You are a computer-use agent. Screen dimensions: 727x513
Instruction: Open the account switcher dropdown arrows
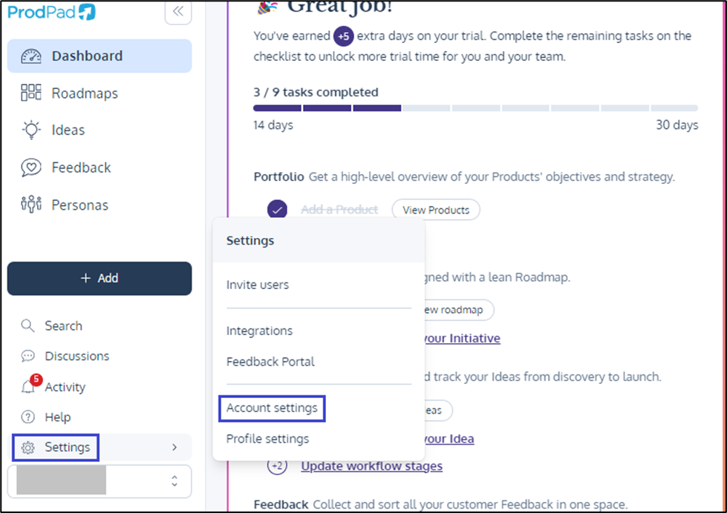coord(175,481)
